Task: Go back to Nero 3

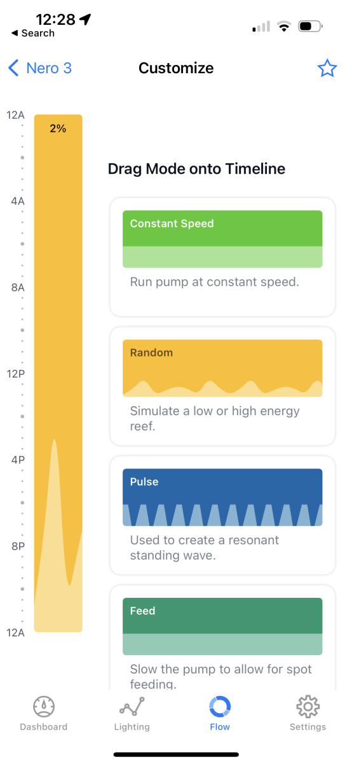Action: (40, 68)
